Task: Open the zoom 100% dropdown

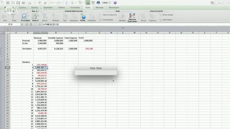Action: tap(110, 3)
